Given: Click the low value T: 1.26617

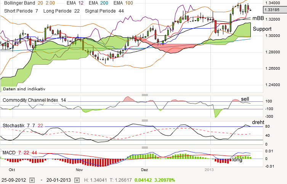Looking at the screenshot, I should tap(121, 180).
